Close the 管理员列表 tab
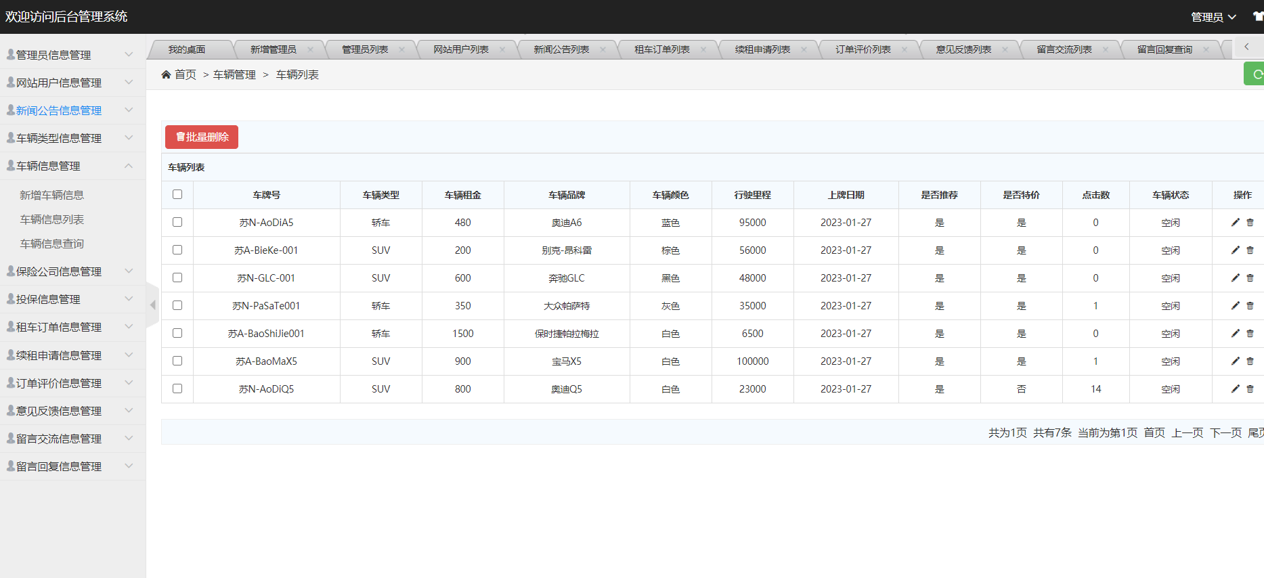Image resolution: width=1264 pixels, height=578 pixels. pos(401,49)
